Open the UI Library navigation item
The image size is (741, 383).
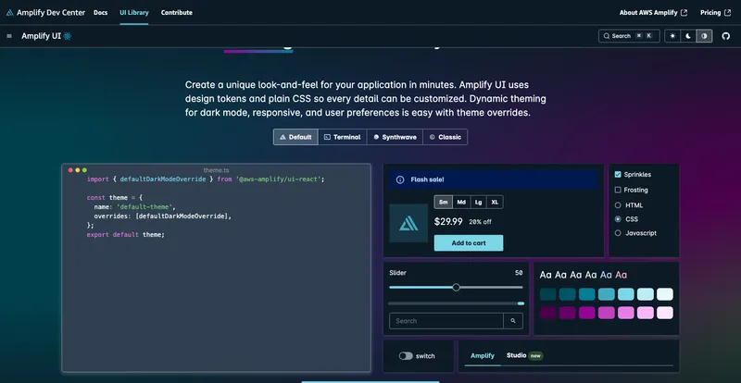coord(134,13)
